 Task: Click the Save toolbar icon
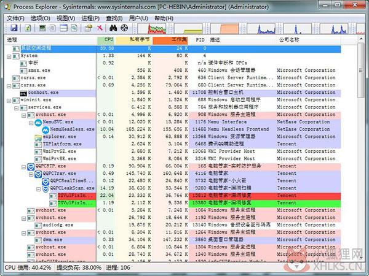[14, 28]
